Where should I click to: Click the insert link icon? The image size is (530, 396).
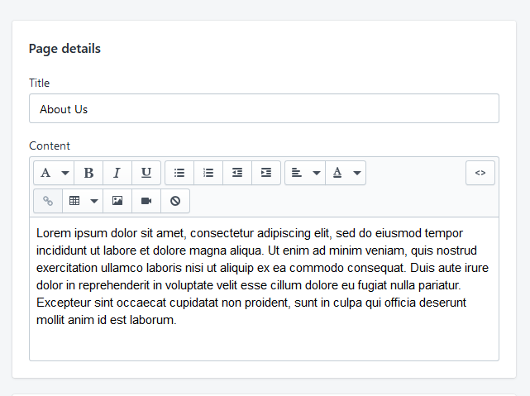pyautogui.click(x=48, y=201)
